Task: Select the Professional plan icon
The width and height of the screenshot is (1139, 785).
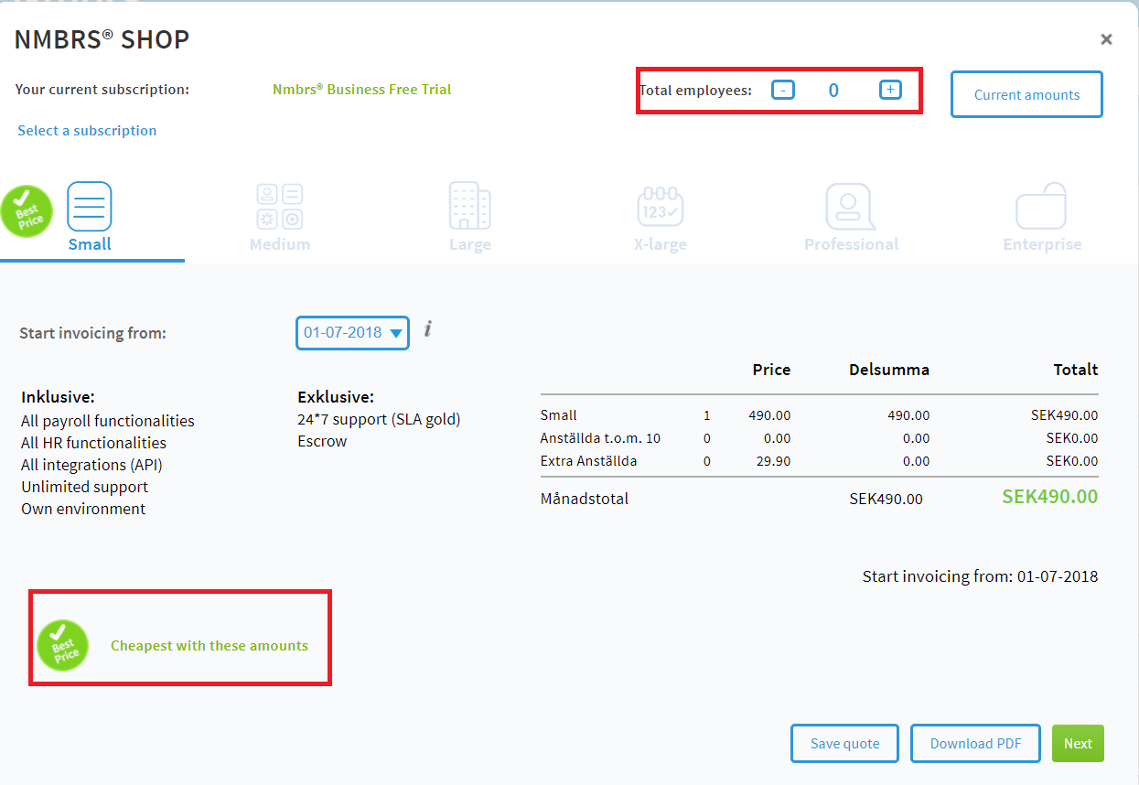Action: tap(851, 206)
